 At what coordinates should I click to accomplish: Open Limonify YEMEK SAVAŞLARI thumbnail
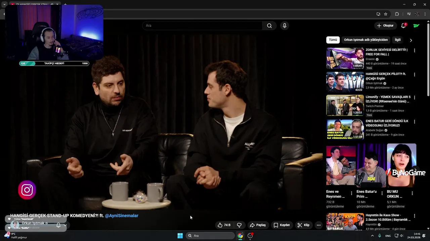point(345,105)
